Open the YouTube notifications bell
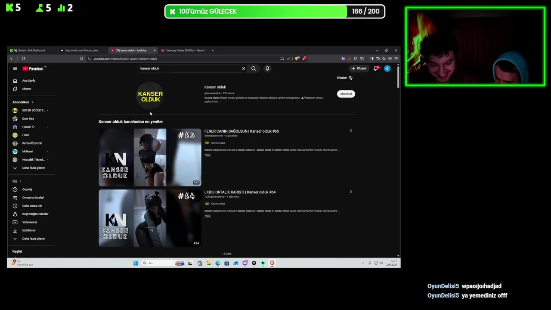Image resolution: width=551 pixels, height=310 pixels. pos(376,68)
